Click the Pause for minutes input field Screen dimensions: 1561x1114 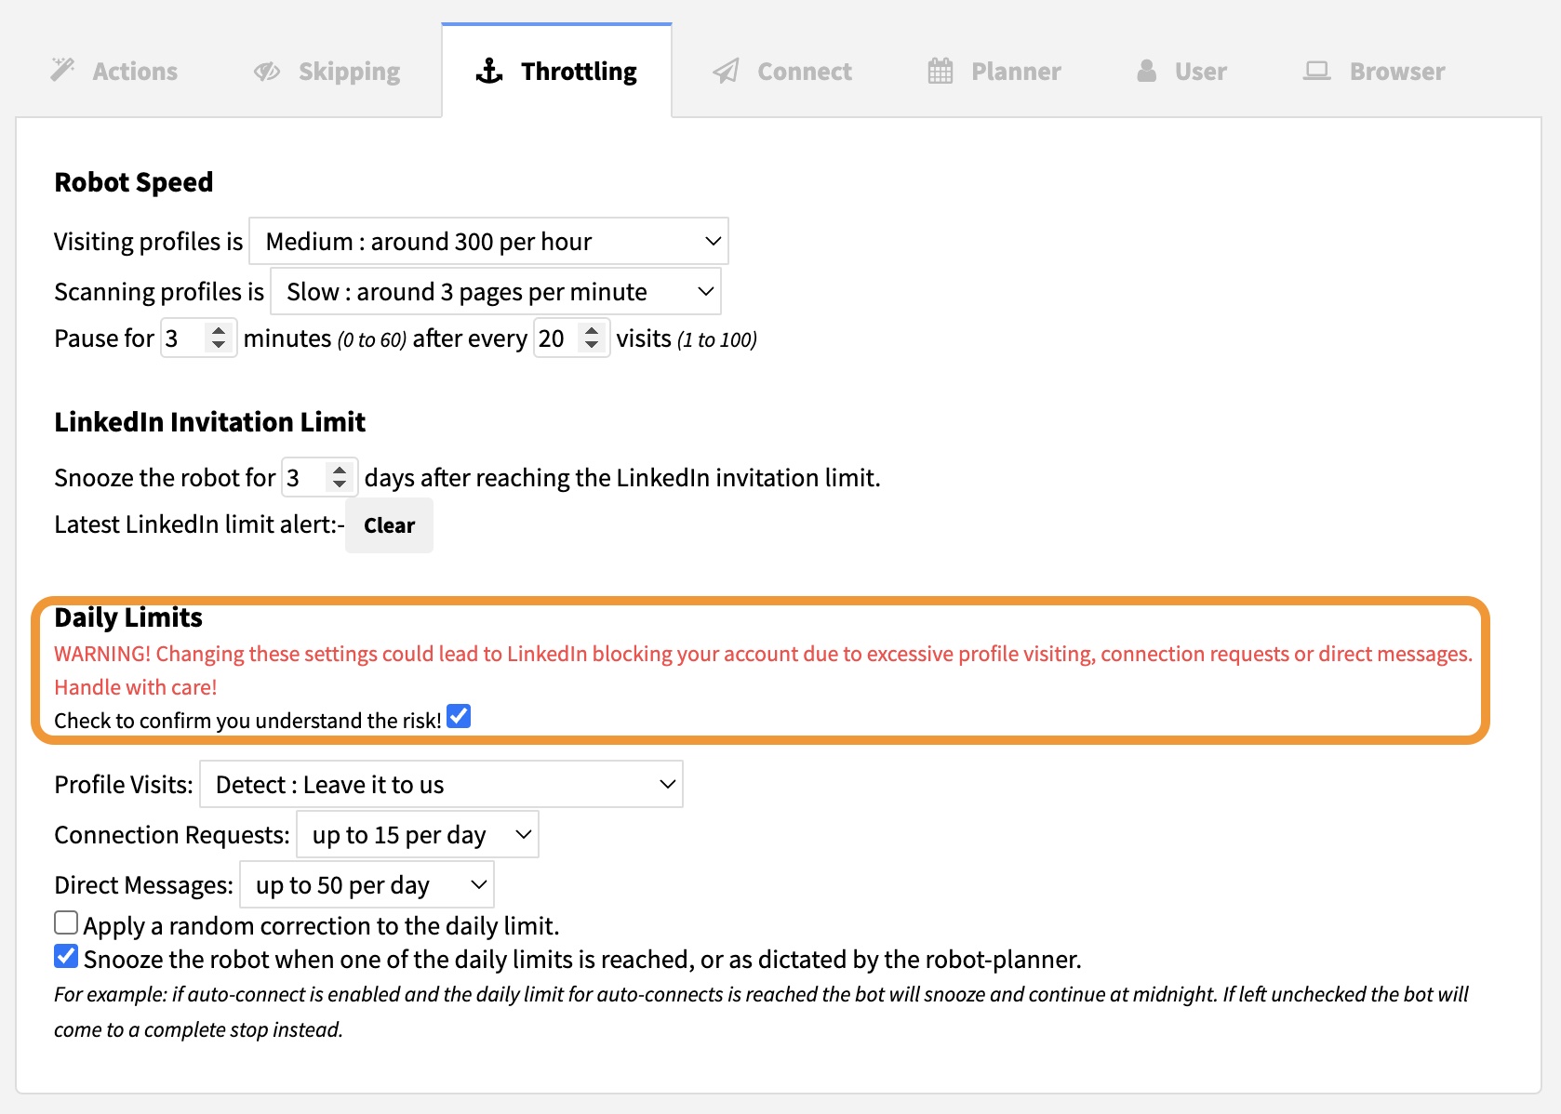pos(198,338)
